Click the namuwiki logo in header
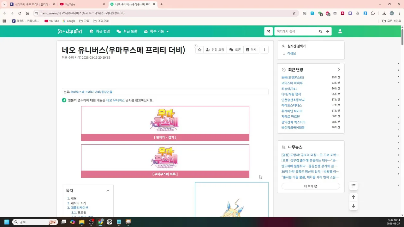The height and width of the screenshot is (227, 404). click(70, 31)
